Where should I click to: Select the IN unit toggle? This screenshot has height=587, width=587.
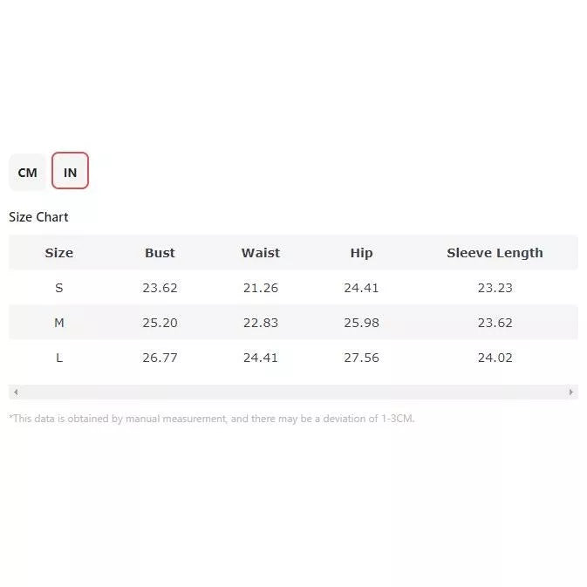[x=70, y=171]
